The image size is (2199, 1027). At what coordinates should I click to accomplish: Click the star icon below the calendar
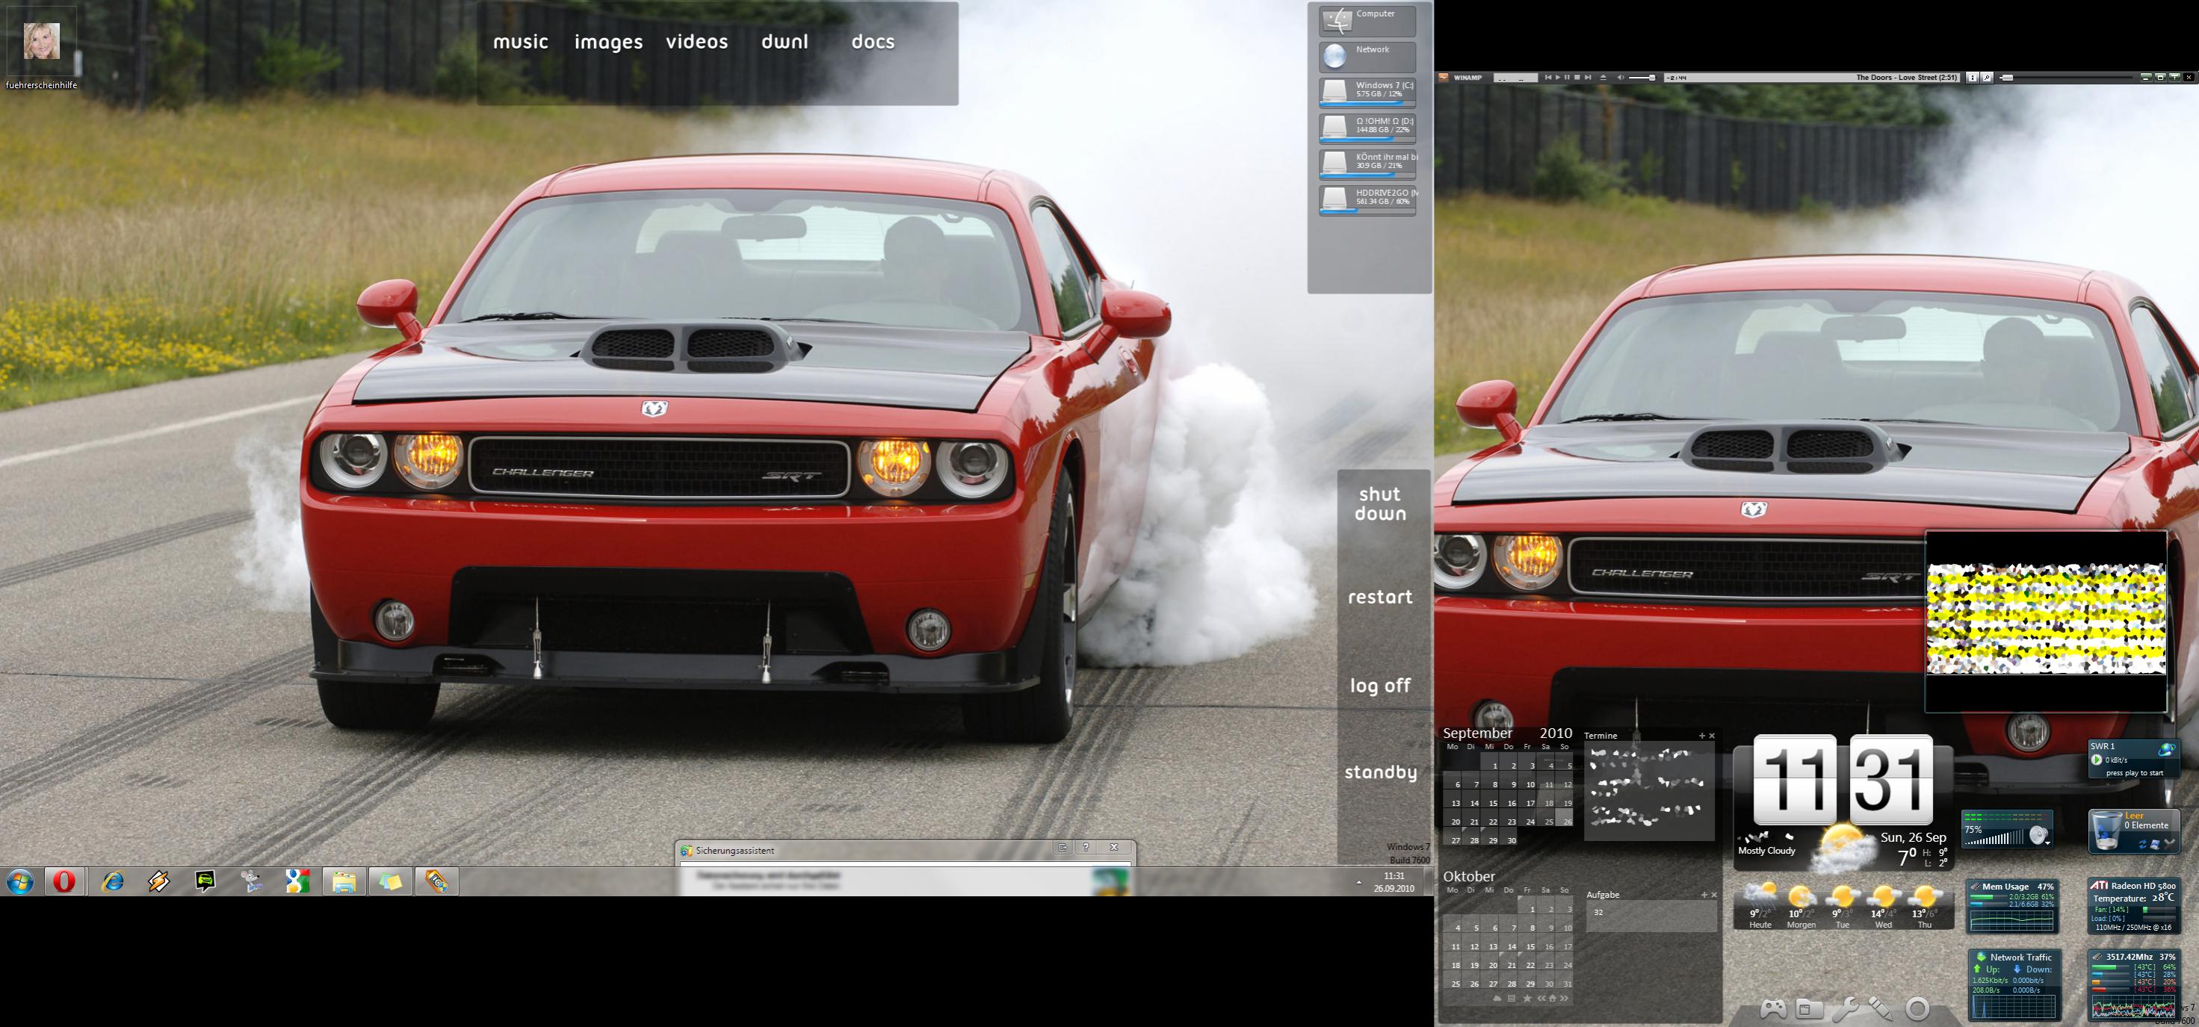point(1527,999)
